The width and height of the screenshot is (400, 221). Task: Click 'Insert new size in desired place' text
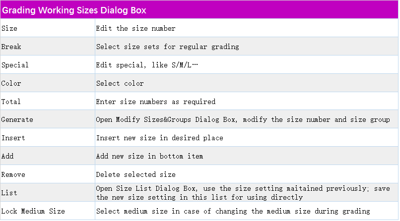pos(160,138)
